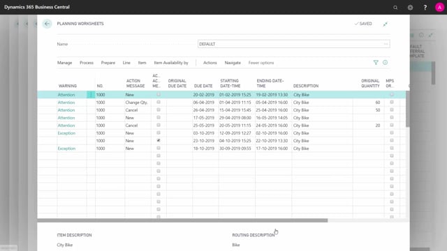Uncheck Accept Action Message for the 23-10-2019 line
Viewport: 447px width, 251px height.
point(159,140)
